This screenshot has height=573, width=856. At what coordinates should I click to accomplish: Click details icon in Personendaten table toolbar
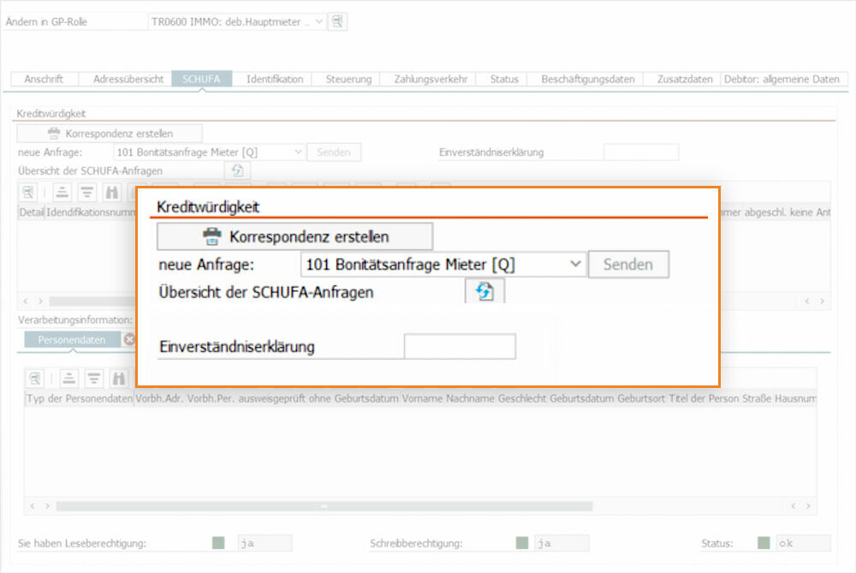[35, 378]
